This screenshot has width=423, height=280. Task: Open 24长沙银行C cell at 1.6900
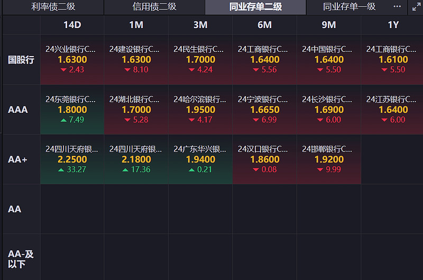coord(329,110)
